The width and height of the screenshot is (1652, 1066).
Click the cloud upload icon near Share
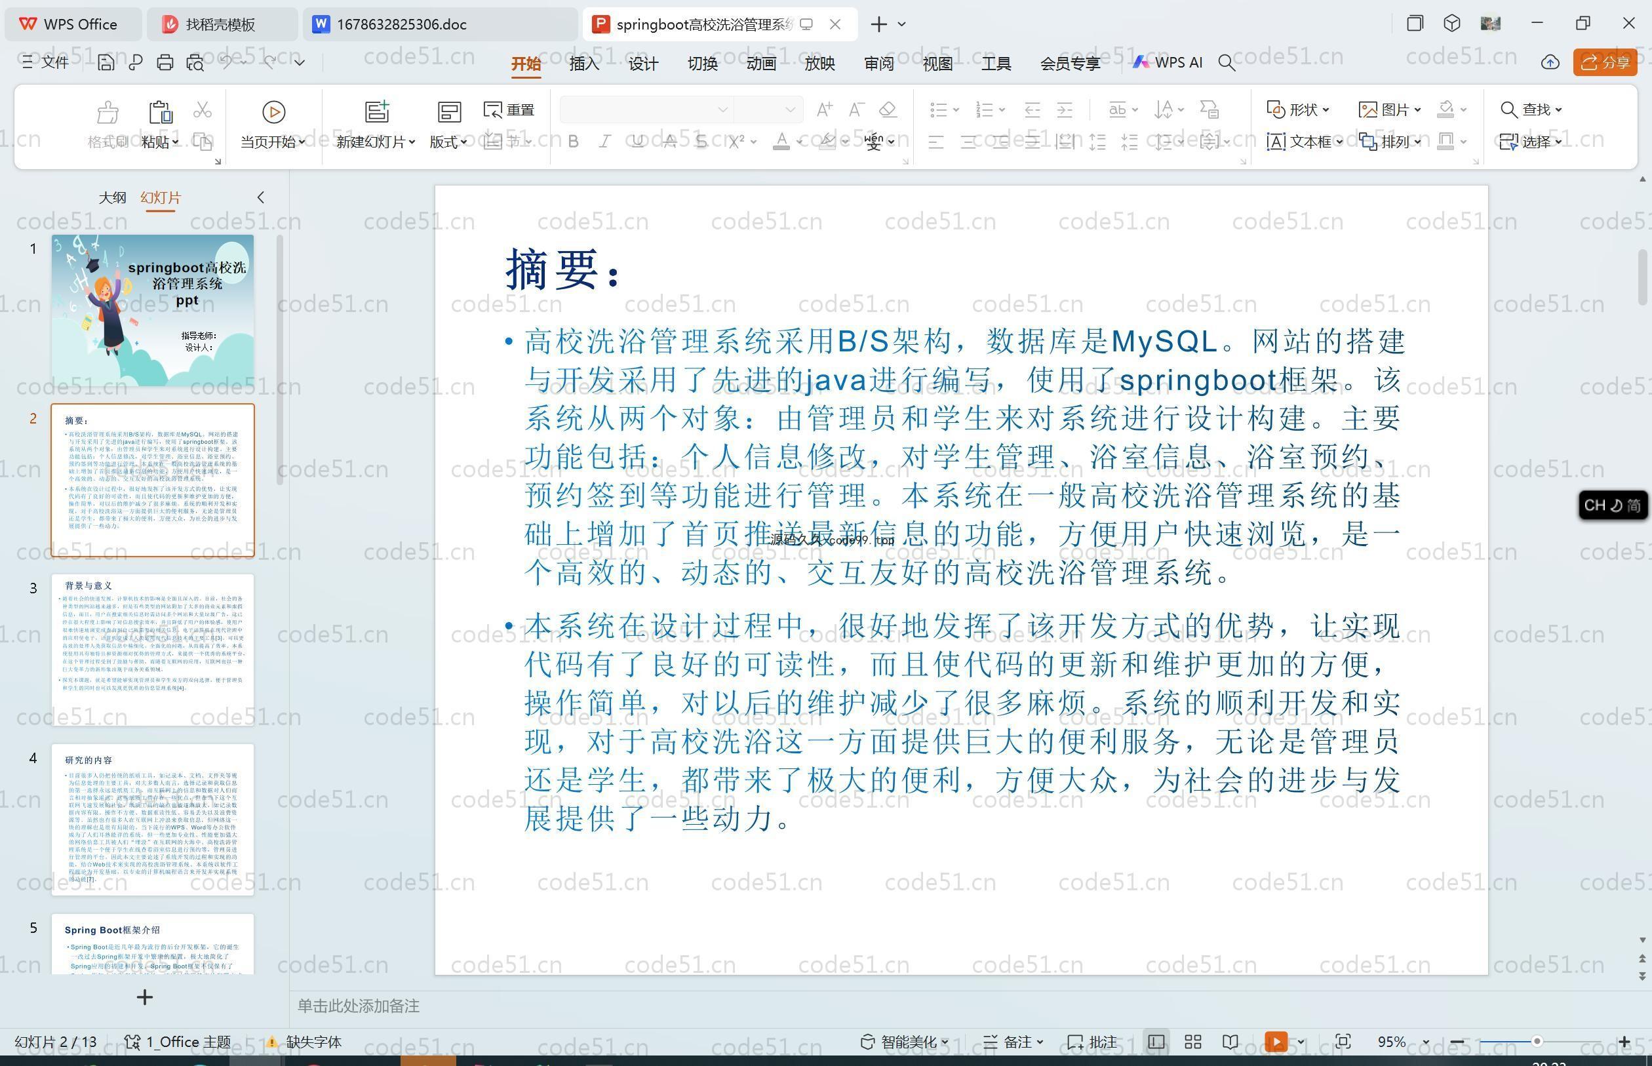coord(1550,62)
